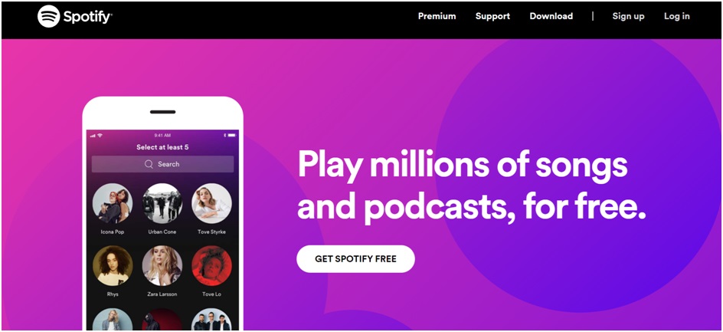The height and width of the screenshot is (332, 723).
Task: Click the search magnifier icon in phone
Action: (x=149, y=164)
